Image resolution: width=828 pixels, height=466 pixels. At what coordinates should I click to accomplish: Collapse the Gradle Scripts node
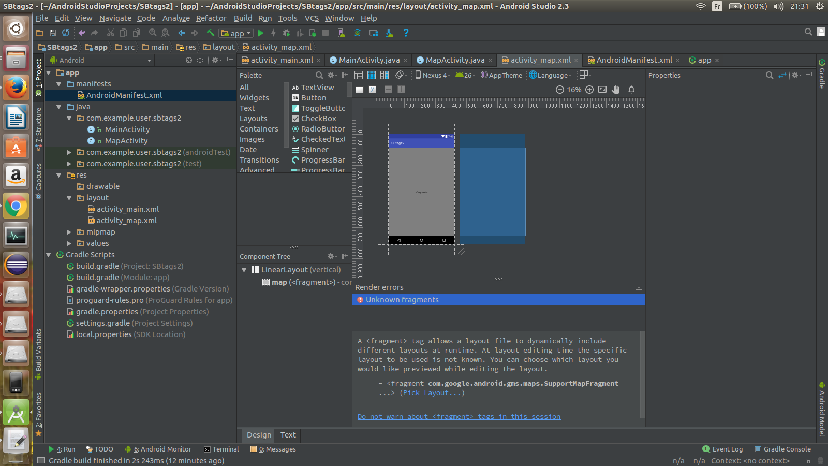click(x=49, y=255)
